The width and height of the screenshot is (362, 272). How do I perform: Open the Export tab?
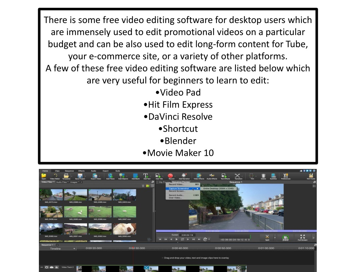click(x=105, y=171)
